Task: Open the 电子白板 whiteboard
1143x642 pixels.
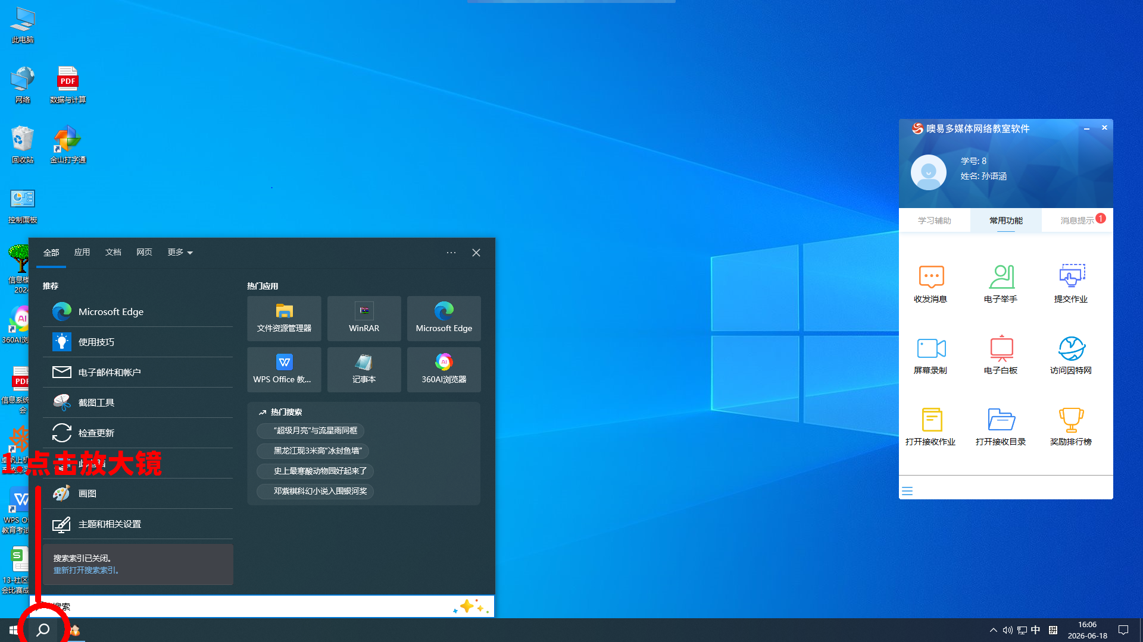Action: [x=1001, y=355]
